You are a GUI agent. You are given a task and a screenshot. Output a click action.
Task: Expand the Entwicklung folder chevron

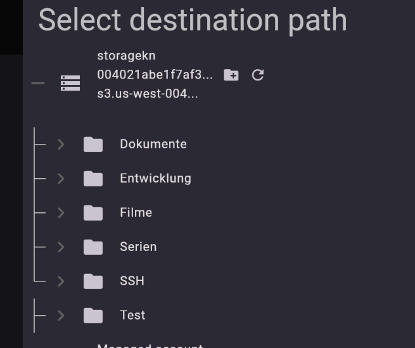pyautogui.click(x=61, y=179)
